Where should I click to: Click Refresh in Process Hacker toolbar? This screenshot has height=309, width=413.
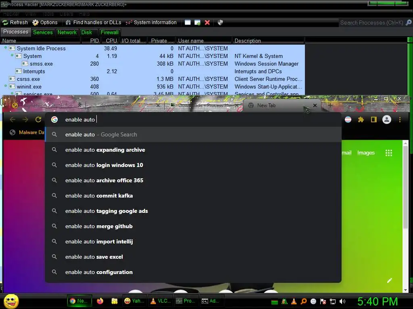[15, 23]
